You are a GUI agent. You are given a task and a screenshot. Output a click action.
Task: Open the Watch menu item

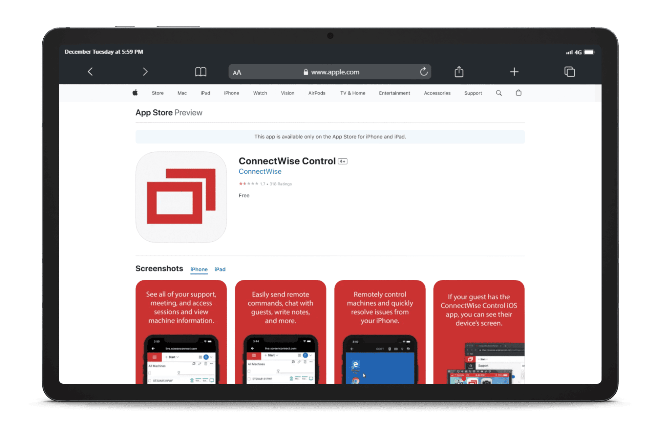click(x=260, y=93)
